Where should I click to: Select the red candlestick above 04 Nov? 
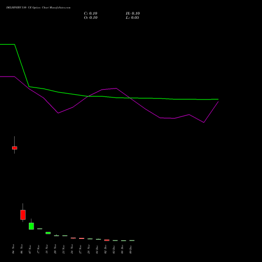[x=15, y=148]
